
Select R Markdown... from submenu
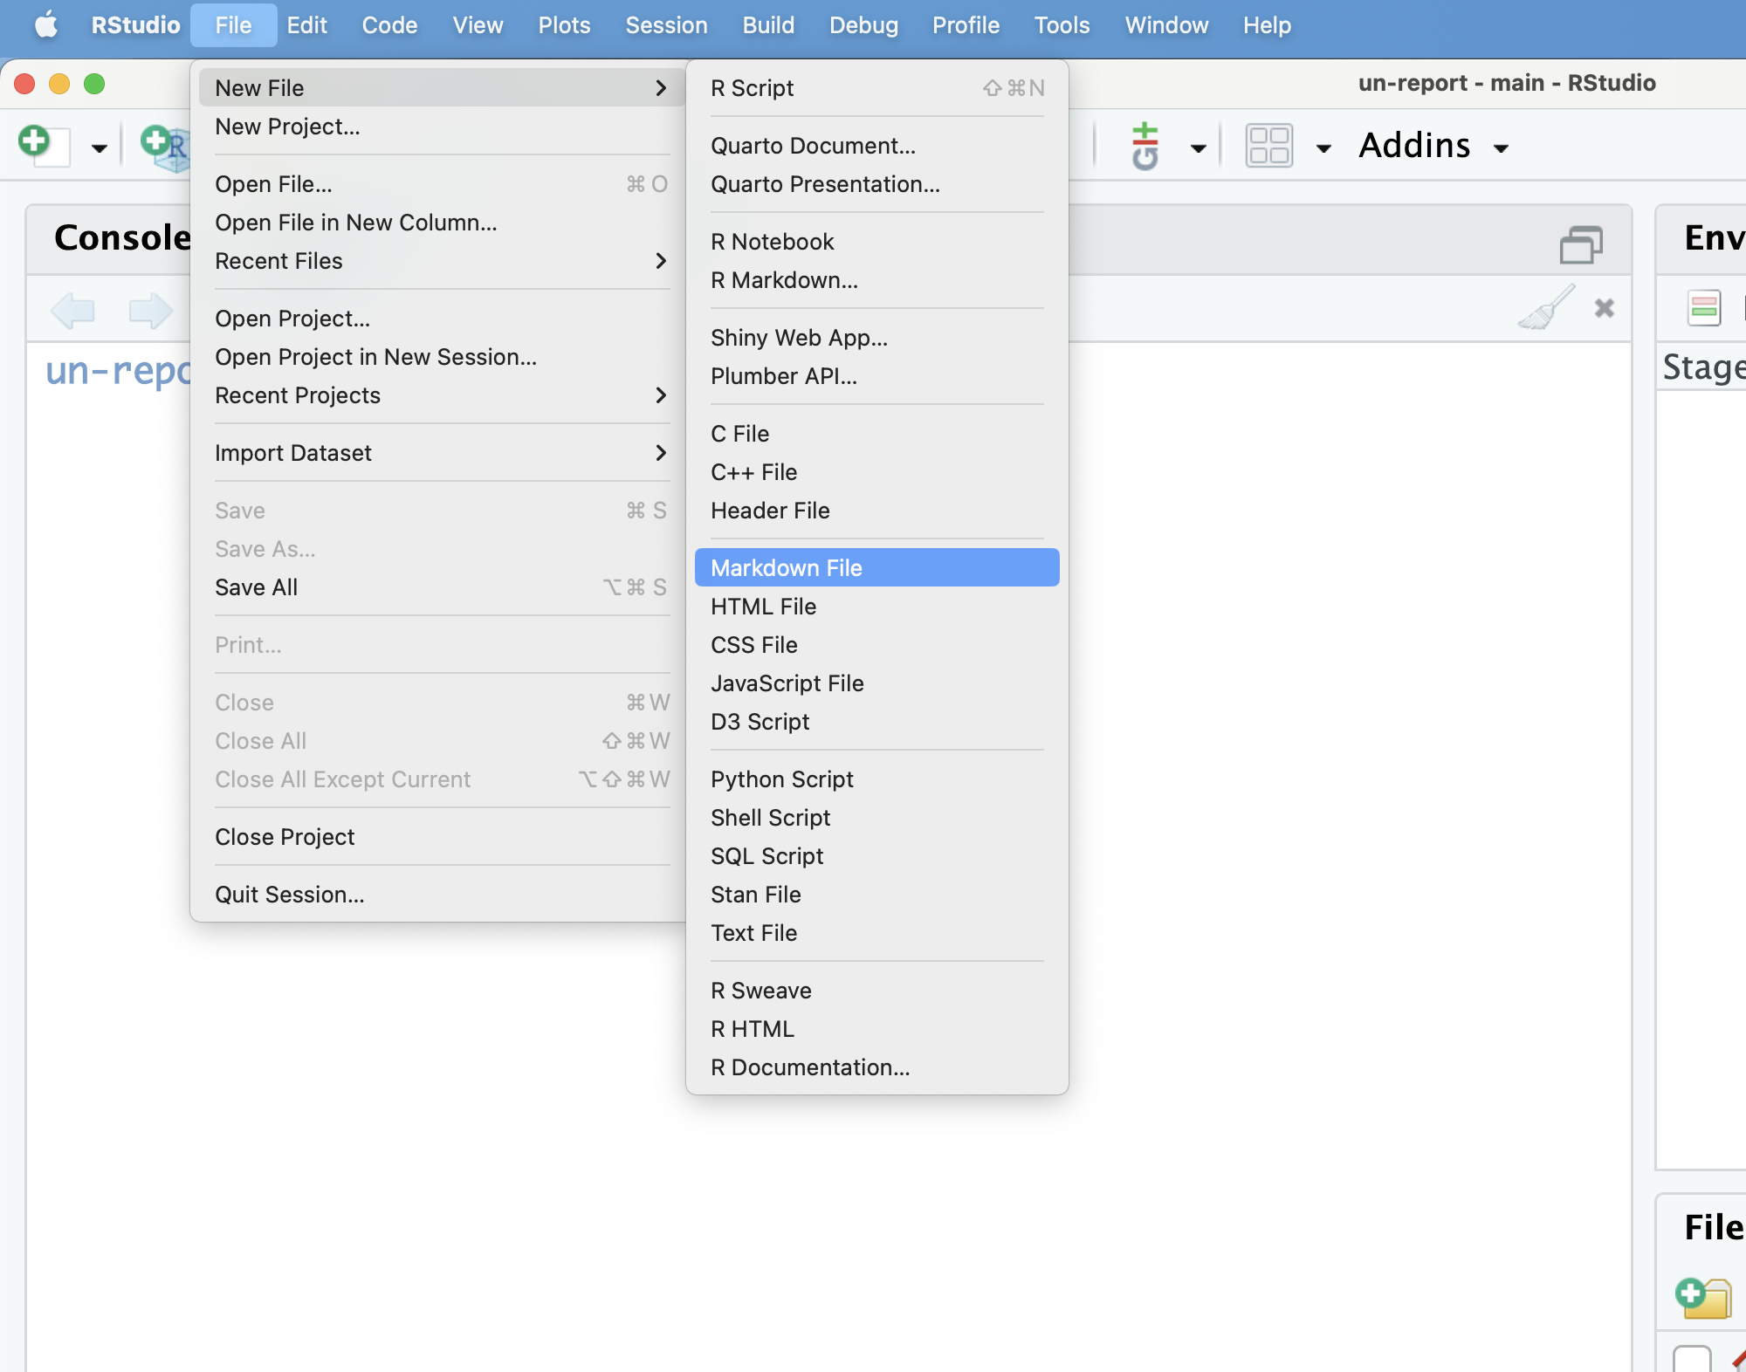(877, 280)
